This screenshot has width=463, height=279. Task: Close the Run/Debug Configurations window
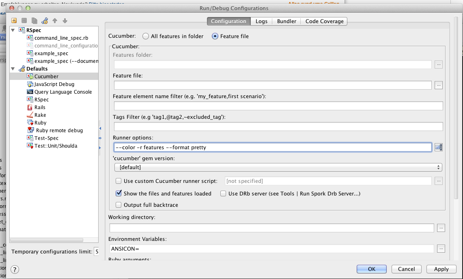[12, 8]
